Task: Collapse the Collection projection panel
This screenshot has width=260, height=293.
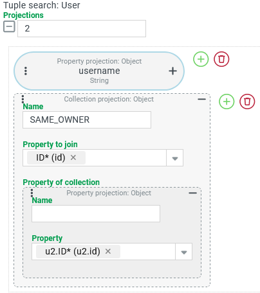Action: [201, 99]
